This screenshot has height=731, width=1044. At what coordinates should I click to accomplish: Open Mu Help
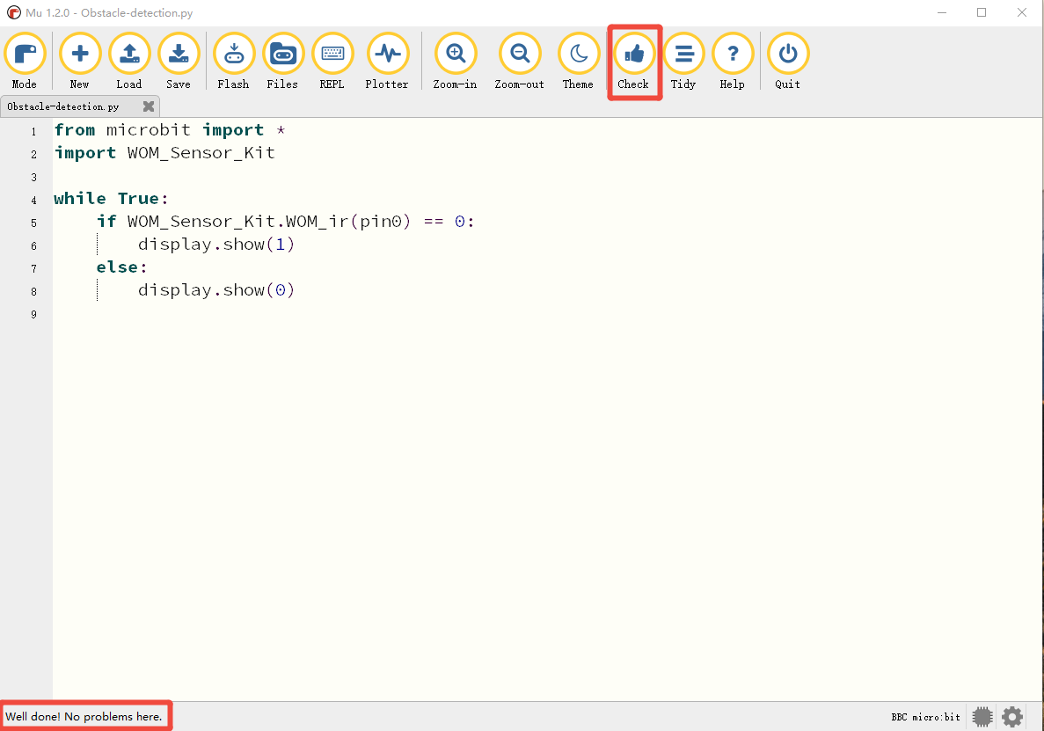733,54
